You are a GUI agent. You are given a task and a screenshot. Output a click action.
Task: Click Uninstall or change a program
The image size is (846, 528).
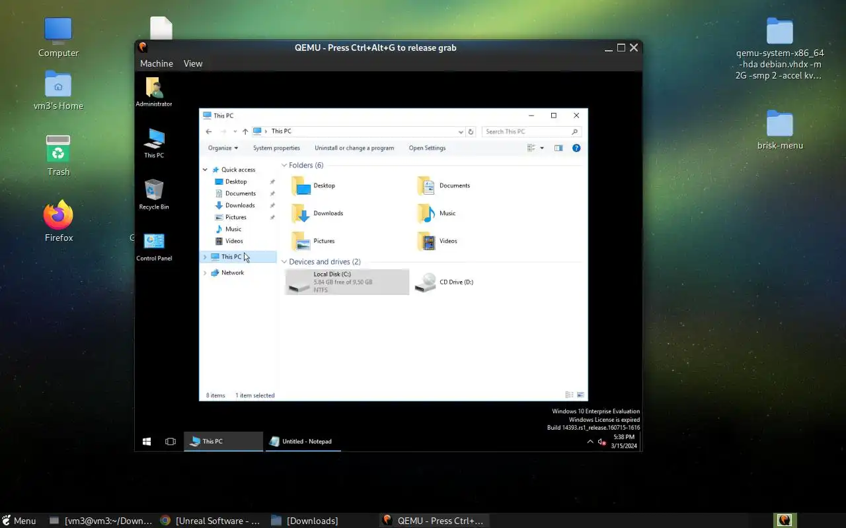[x=354, y=148]
